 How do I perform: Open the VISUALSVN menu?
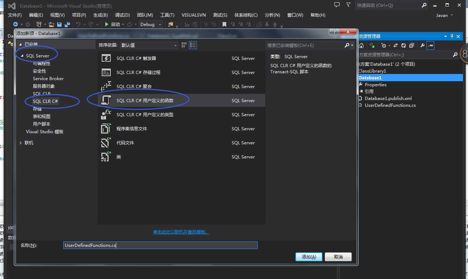(194, 15)
